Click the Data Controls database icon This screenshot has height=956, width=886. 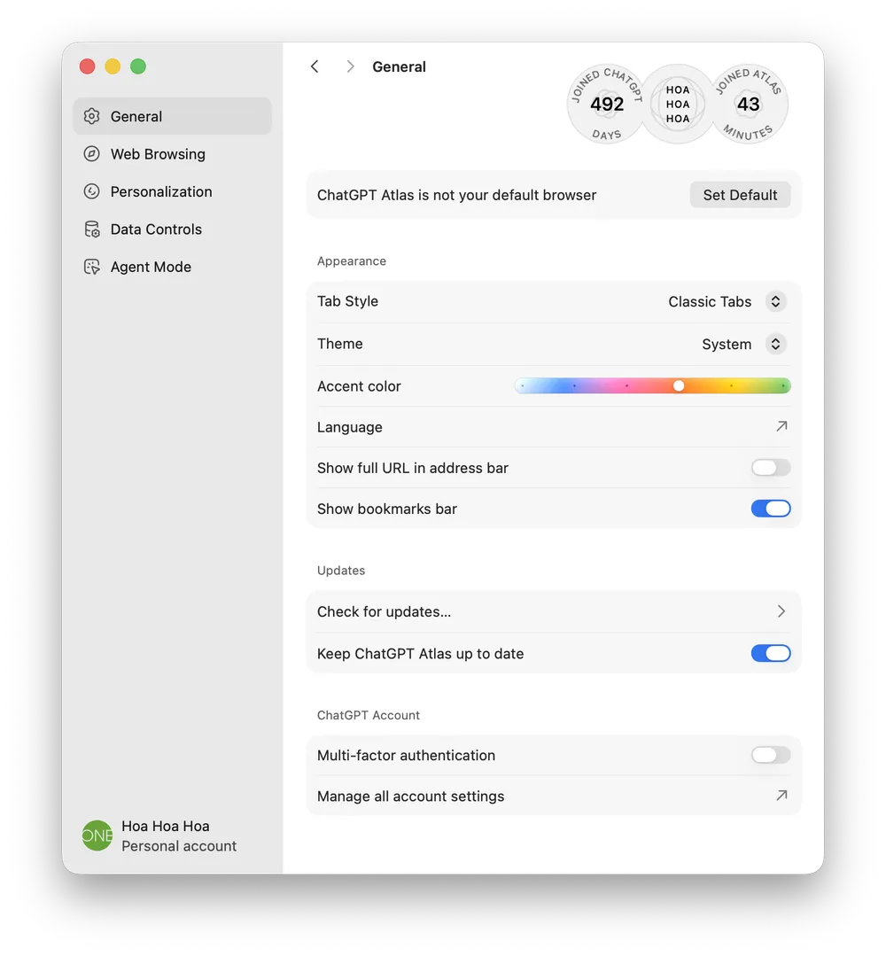pyautogui.click(x=91, y=229)
